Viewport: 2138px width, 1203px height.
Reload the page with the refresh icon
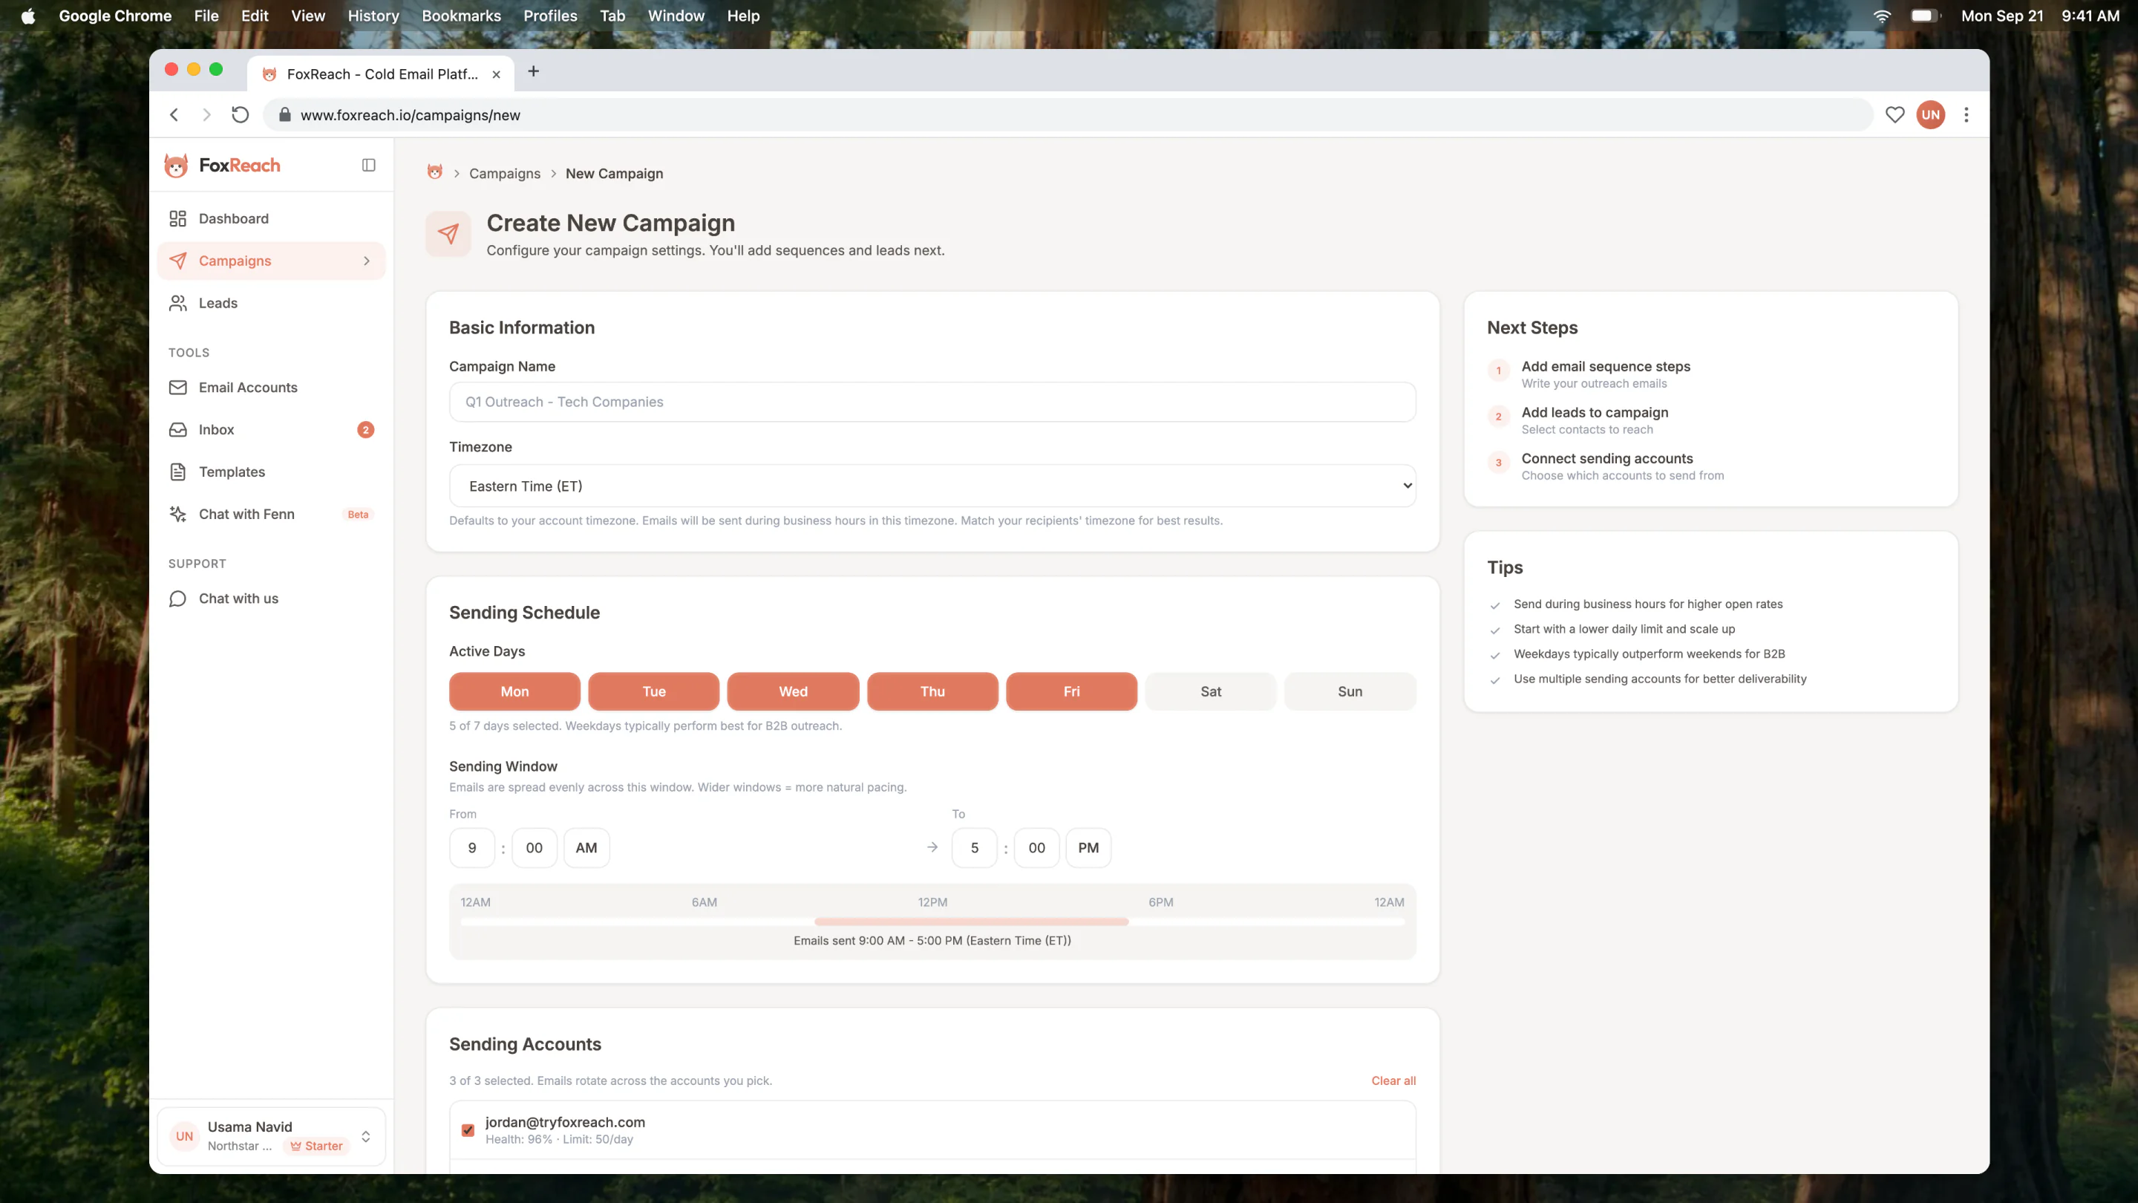[240, 114]
